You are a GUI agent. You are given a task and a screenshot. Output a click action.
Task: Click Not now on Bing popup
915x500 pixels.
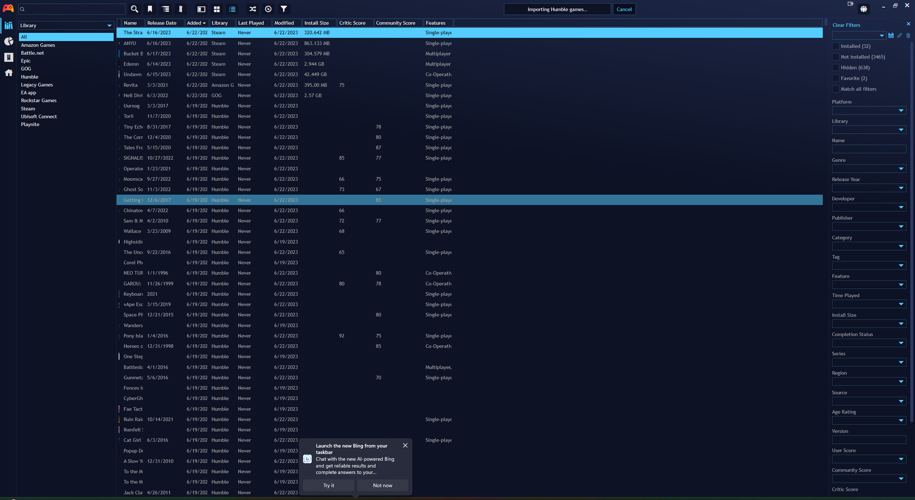coord(382,485)
